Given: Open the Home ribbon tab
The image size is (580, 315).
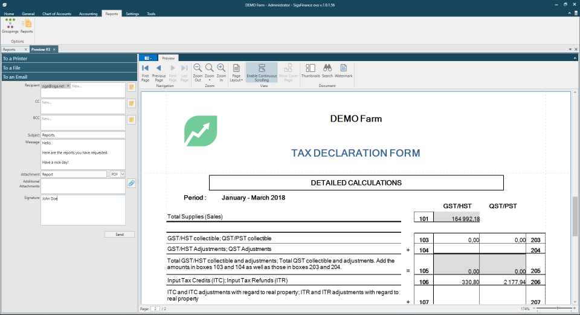Looking at the screenshot, I should coord(9,14).
